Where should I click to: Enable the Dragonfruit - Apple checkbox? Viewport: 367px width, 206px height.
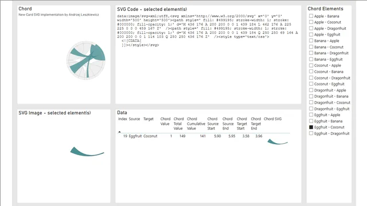[311, 90]
